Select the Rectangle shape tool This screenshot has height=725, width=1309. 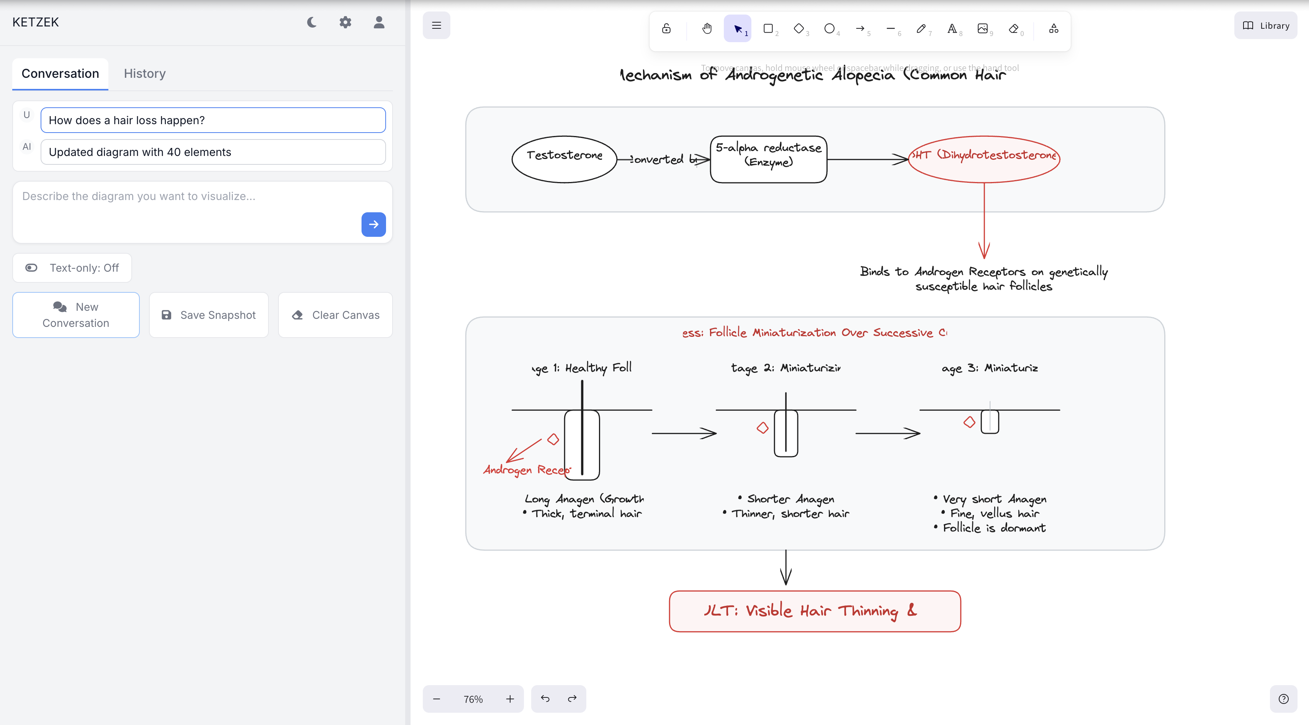(768, 28)
